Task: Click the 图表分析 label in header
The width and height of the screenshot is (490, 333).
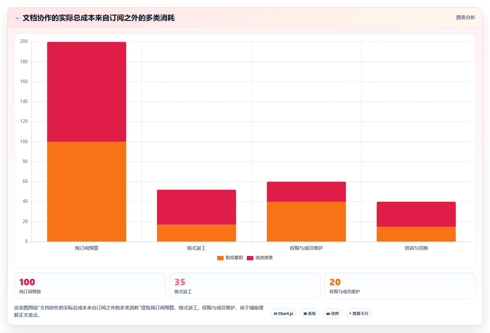Action: 465,17
